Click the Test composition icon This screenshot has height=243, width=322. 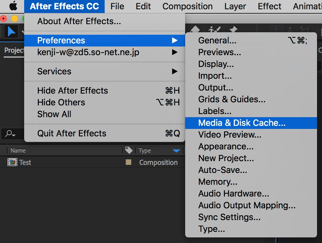(x=12, y=162)
